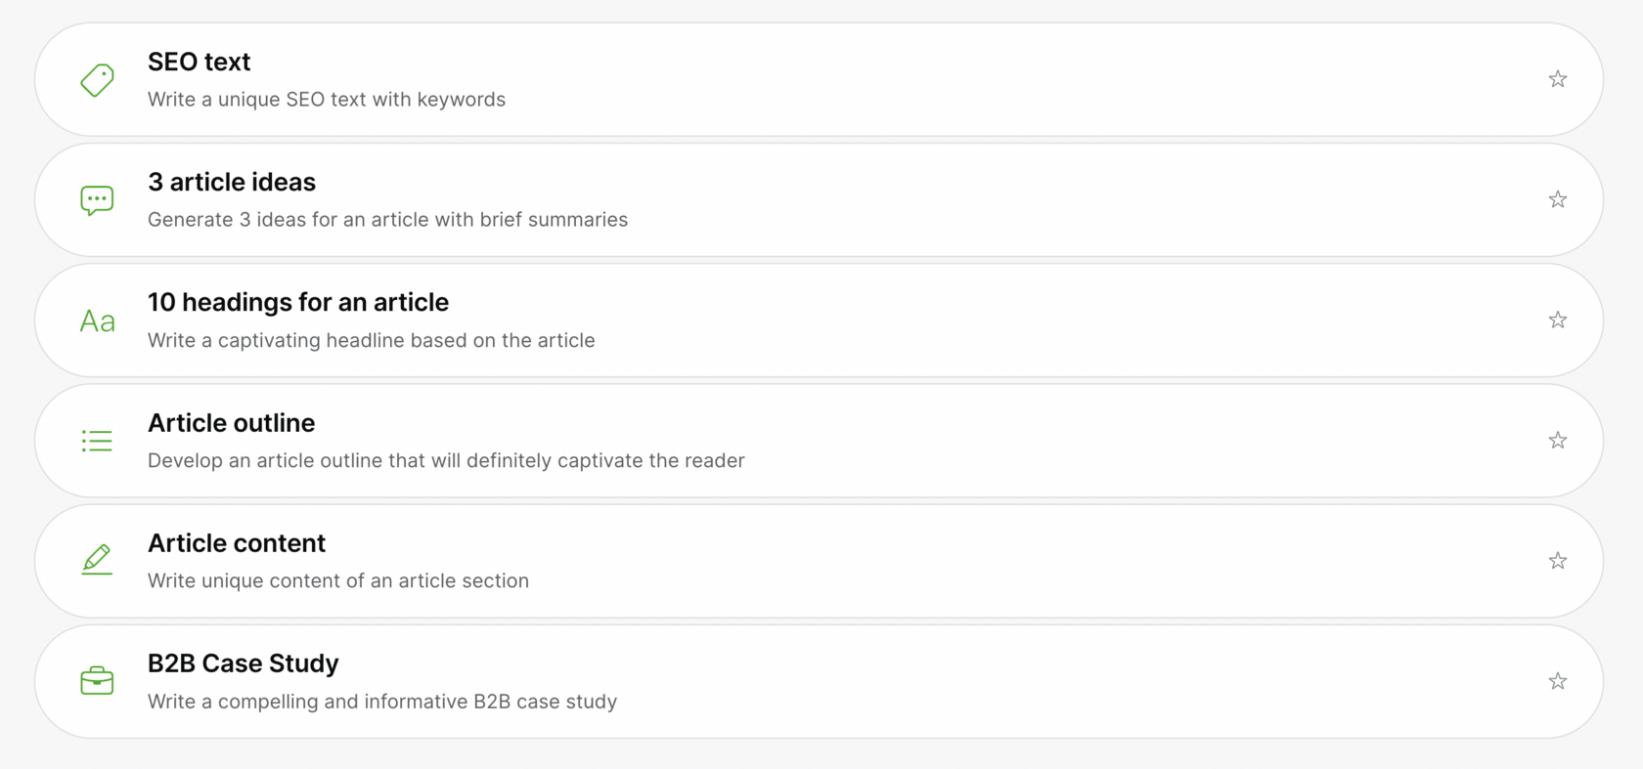1643x769 pixels.
Task: Click 'Develop an article outline' description text
Action: 446,461
